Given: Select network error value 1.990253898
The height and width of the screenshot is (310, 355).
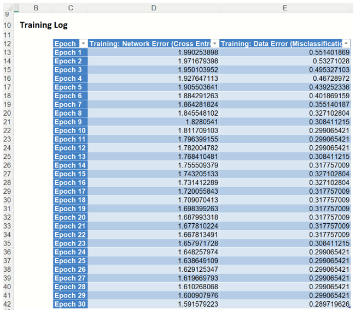Looking at the screenshot, I should click(154, 52).
